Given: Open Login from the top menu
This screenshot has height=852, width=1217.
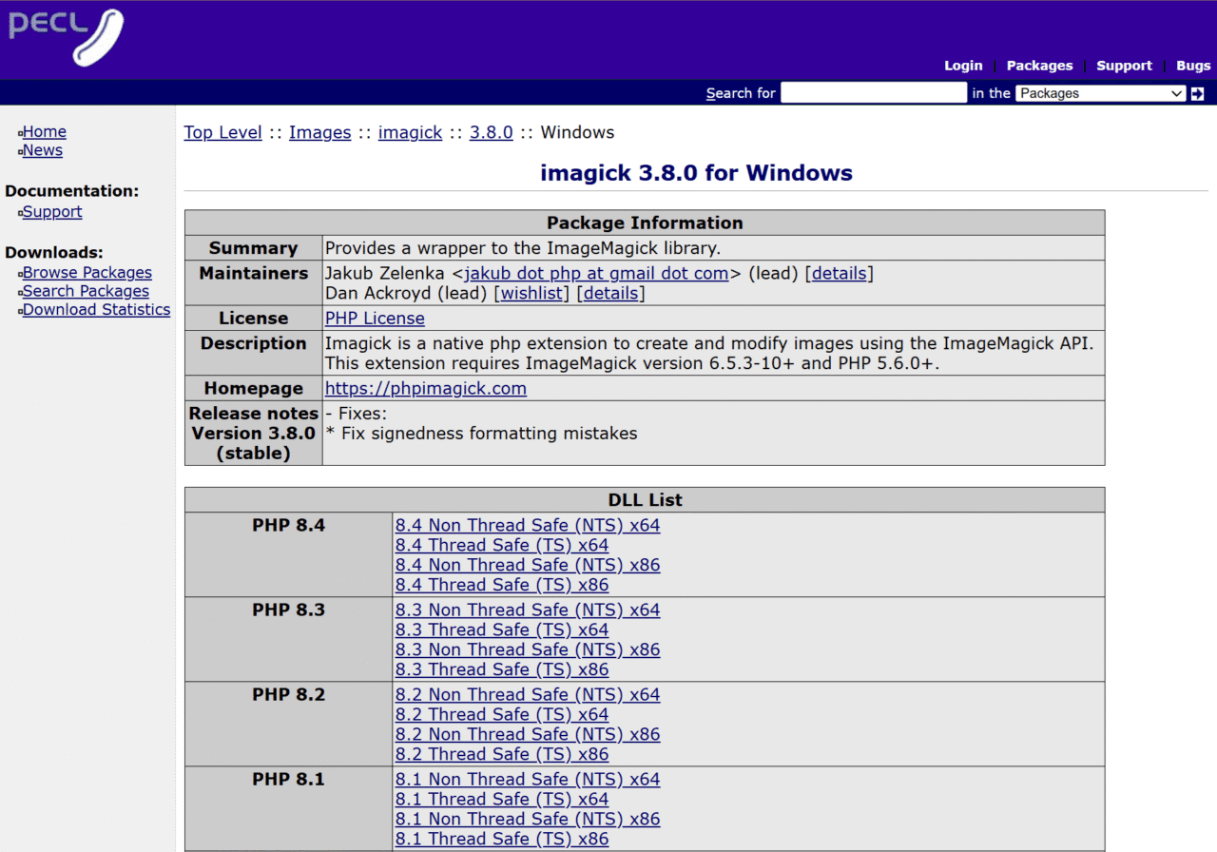Looking at the screenshot, I should tap(963, 66).
